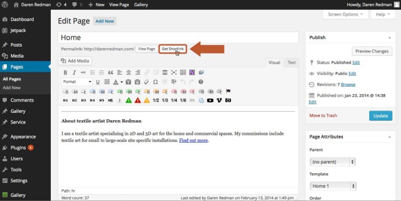The image size is (401, 201).
Task: Clear formatting with the eraser icon
Action: (x=146, y=82)
